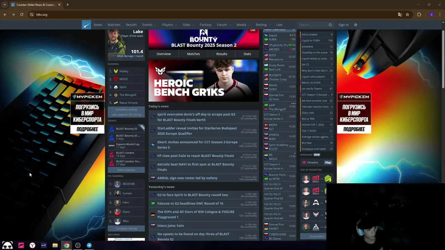The width and height of the screenshot is (445, 250).
Task: Click the HLTV logo icon in the nav bar
Action: tap(86, 25)
